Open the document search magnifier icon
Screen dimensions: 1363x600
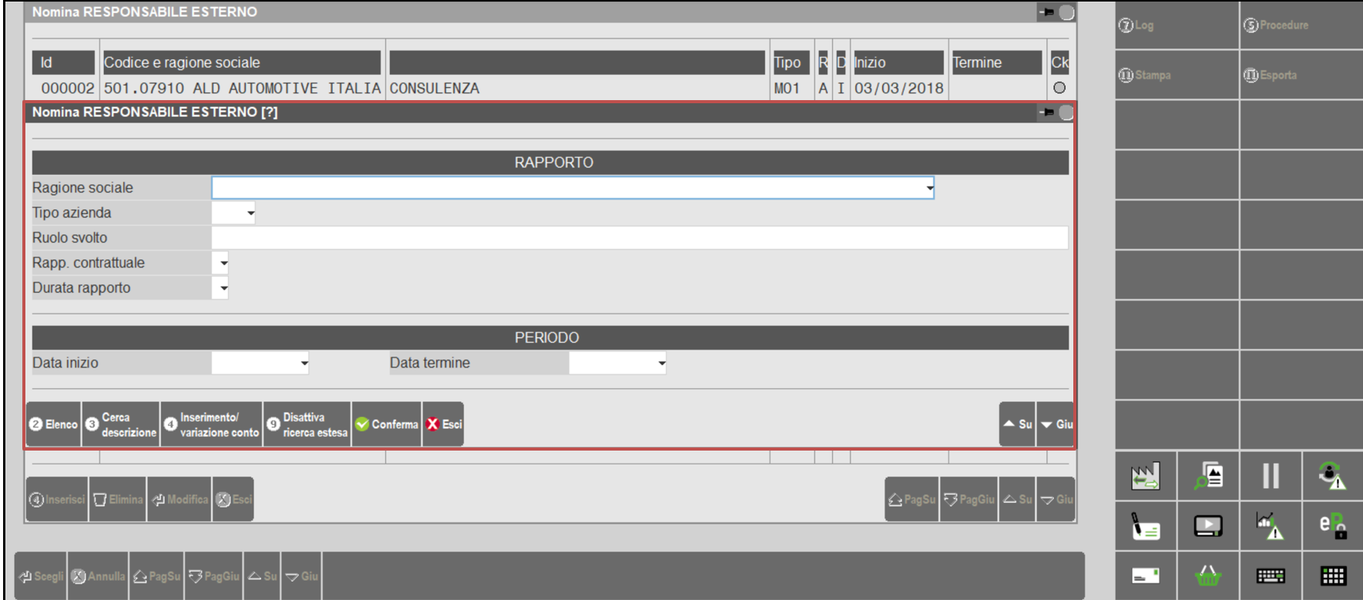tap(1208, 476)
